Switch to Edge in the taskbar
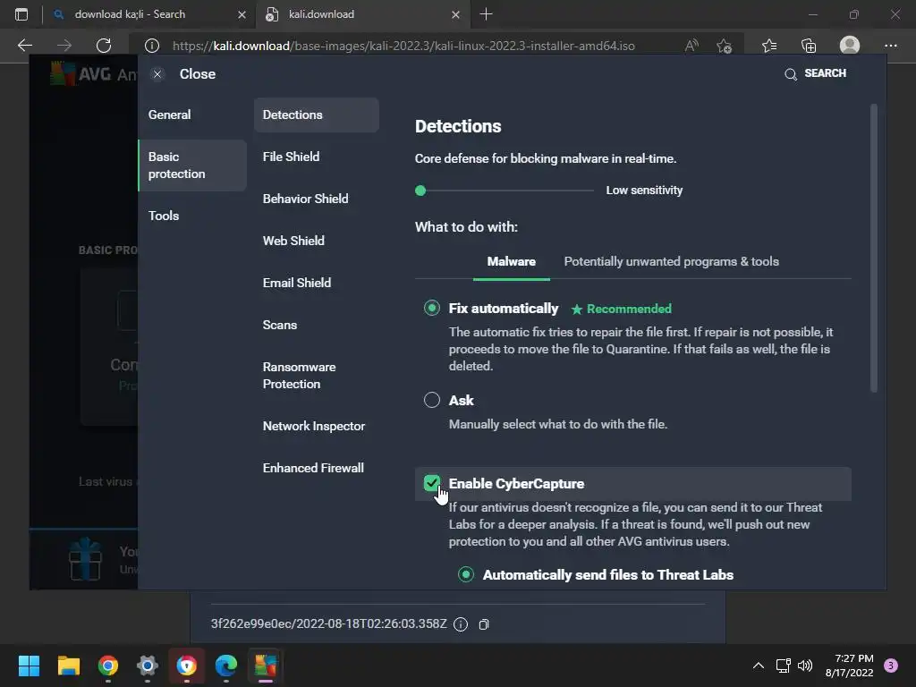This screenshot has height=687, width=916. click(x=226, y=666)
